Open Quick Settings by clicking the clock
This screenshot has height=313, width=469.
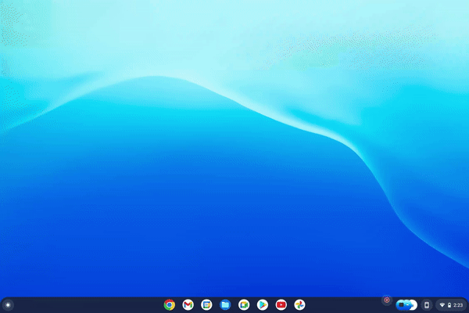pyautogui.click(x=458, y=304)
